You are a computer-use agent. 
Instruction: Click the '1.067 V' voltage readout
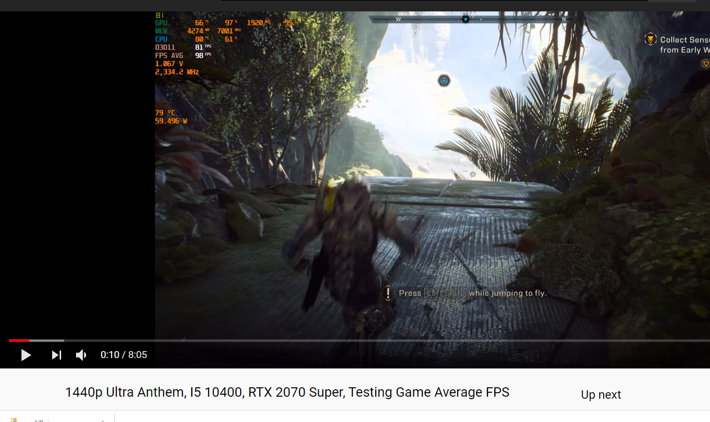click(x=169, y=64)
